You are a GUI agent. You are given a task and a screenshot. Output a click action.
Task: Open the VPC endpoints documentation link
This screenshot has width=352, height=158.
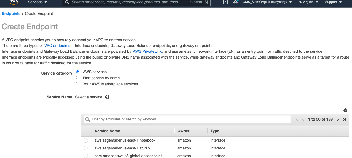pyautogui.click(x=57, y=46)
